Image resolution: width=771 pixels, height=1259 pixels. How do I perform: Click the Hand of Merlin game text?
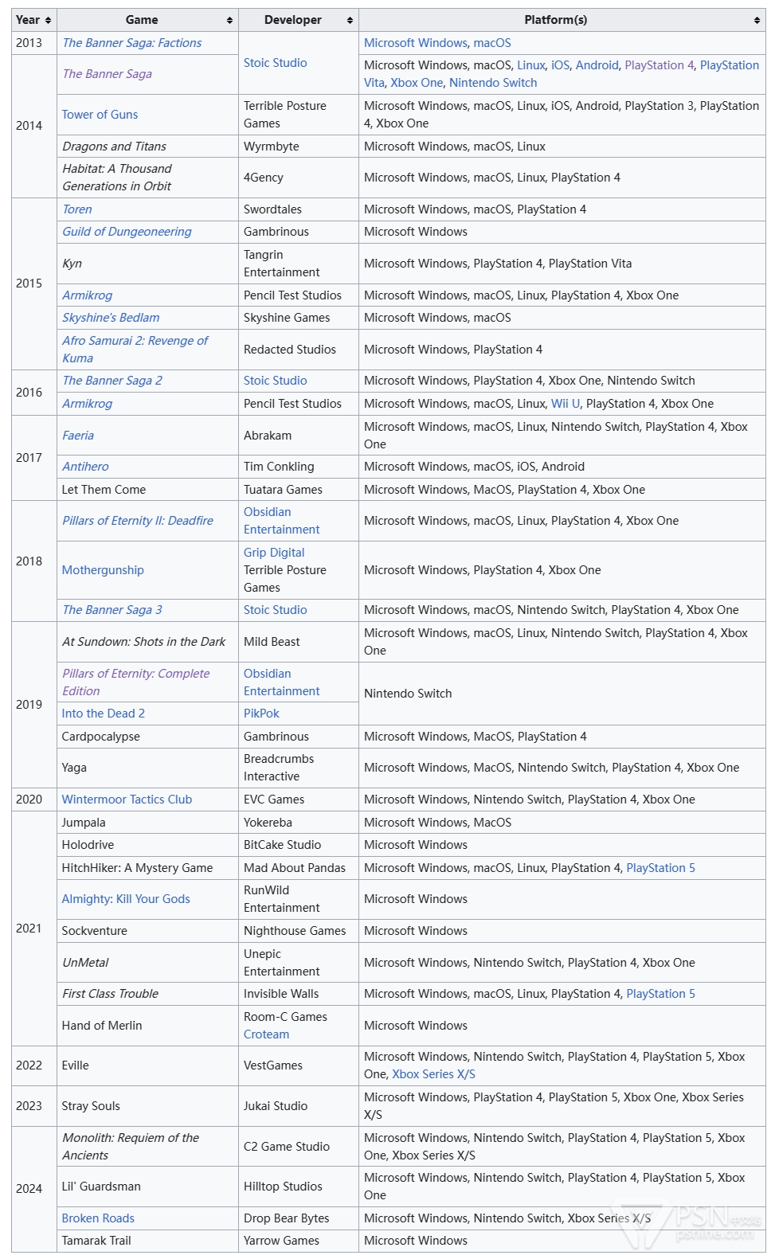(102, 1026)
